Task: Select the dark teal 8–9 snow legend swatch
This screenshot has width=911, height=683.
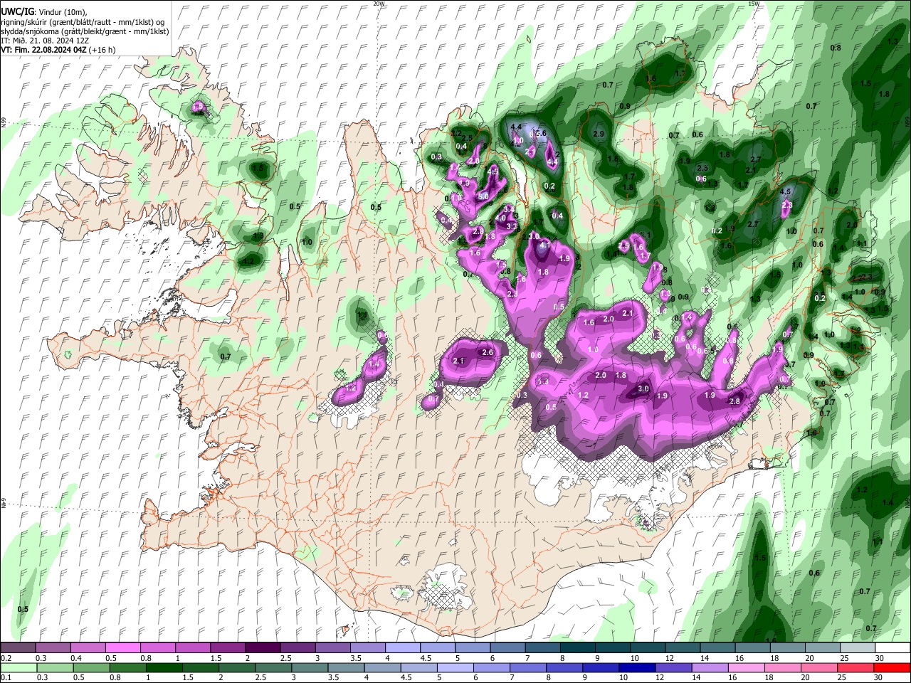Action: 577,648
